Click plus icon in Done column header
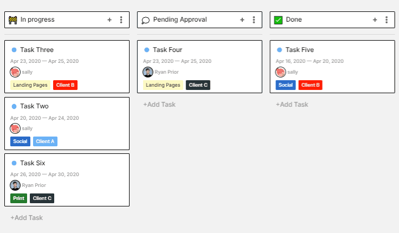The width and height of the screenshot is (399, 233). point(375,20)
